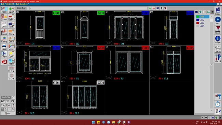Viewport: 222px width, 125px height.
Task: Click the Save button
Action: click(8, 113)
